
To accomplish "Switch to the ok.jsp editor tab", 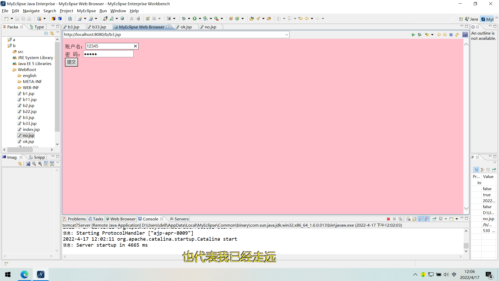I will [x=186, y=27].
